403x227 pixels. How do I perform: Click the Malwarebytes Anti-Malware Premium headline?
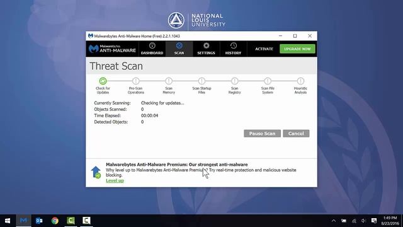177,165
